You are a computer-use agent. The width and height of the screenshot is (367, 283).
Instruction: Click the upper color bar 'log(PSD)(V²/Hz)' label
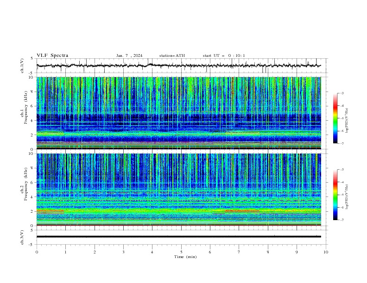pyautogui.click(x=347, y=121)
